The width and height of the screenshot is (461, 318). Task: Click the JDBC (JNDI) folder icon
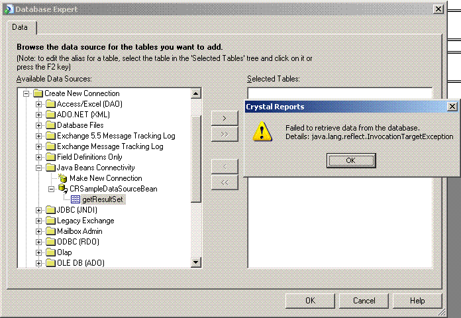50,210
